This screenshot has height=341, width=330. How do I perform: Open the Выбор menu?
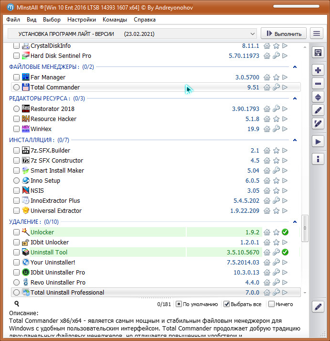click(52, 20)
